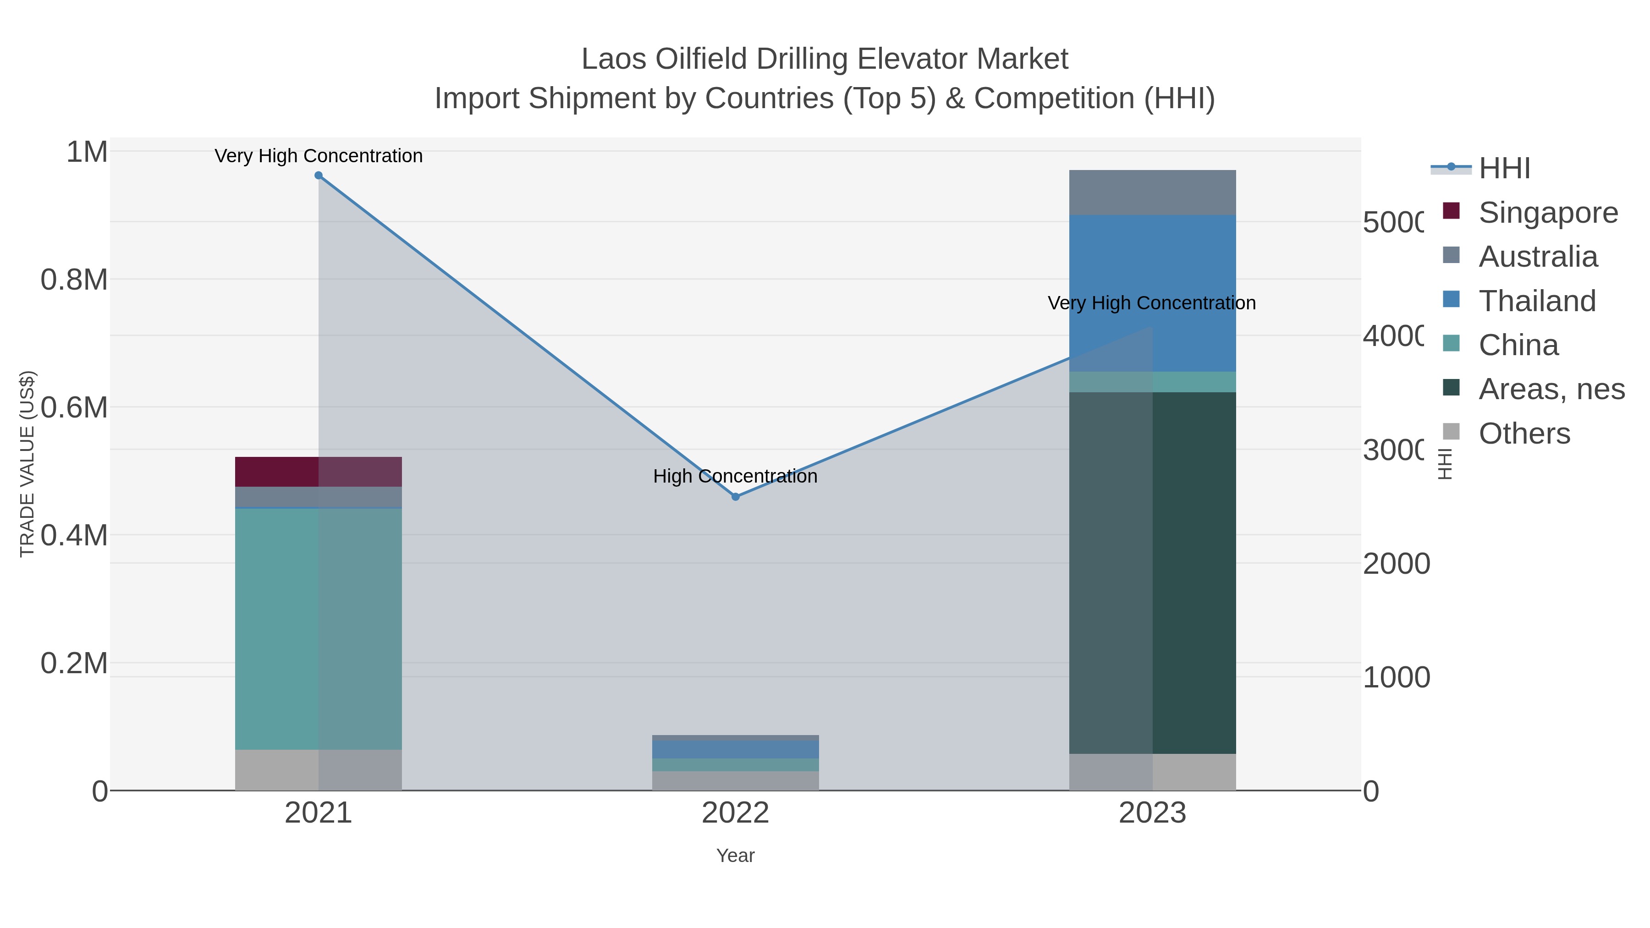Click the 2021 Australia bar segment
1650x928 pixels.
tap(319, 497)
